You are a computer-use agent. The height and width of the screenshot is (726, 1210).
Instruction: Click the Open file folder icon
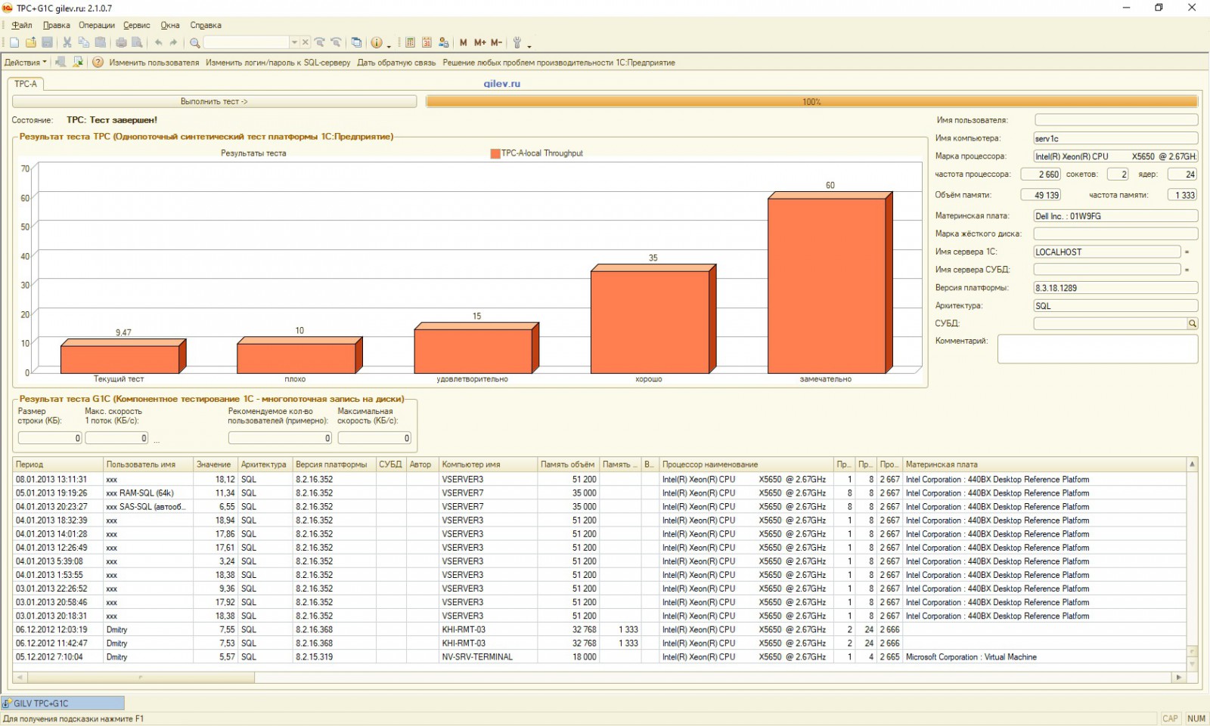(31, 43)
